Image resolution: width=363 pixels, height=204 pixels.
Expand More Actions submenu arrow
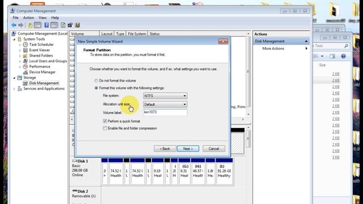click(306, 48)
